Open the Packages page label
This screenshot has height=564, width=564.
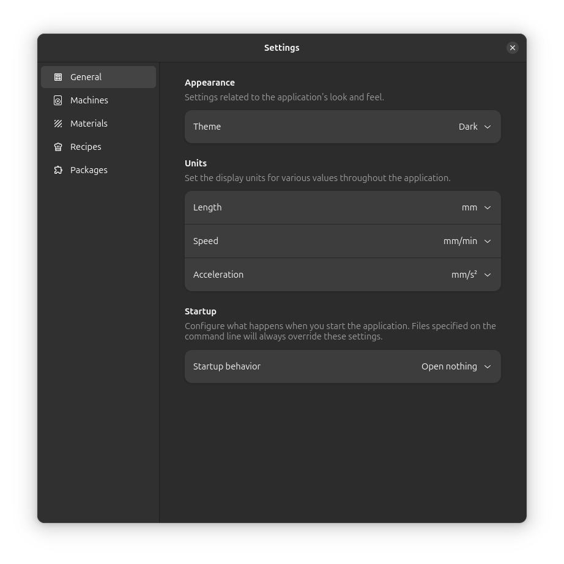(x=89, y=170)
